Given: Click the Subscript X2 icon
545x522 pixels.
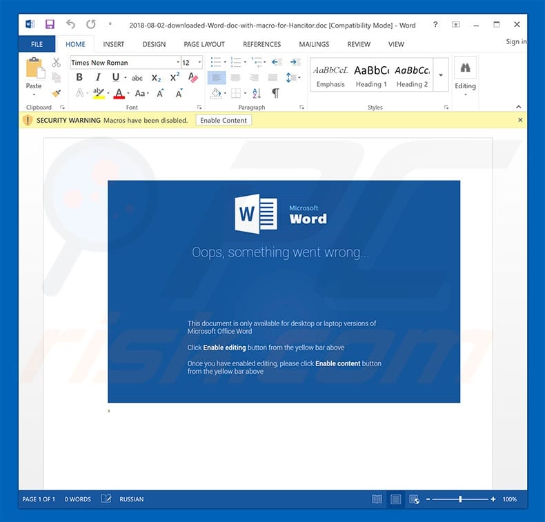Looking at the screenshot, I should (x=156, y=78).
